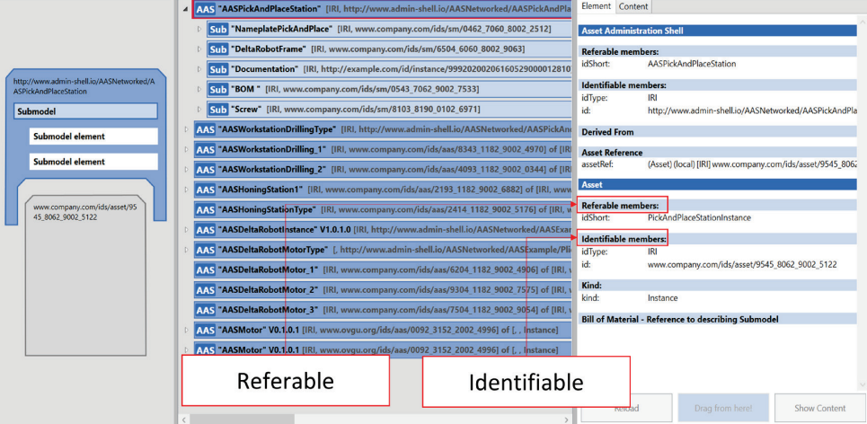Expand the NameplatePickAndPlace submodel
Image resolution: width=867 pixels, height=424 pixels.
tap(200, 29)
